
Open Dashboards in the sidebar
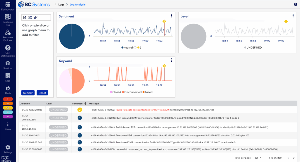pyautogui.click(x=8, y=4)
